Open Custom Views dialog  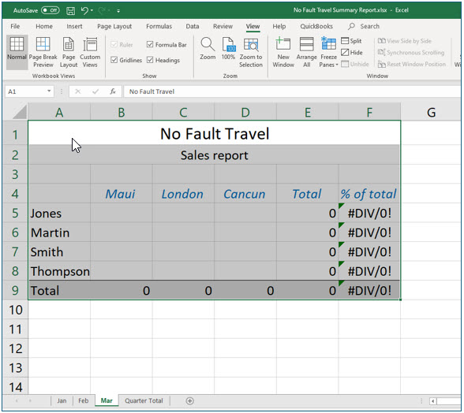click(x=90, y=52)
